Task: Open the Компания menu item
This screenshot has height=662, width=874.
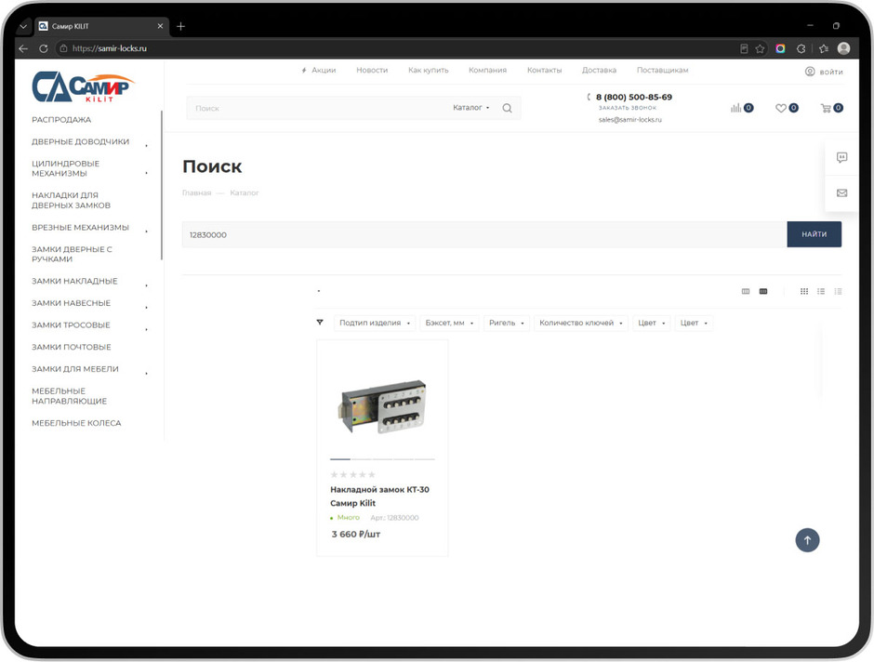Action: click(x=488, y=71)
